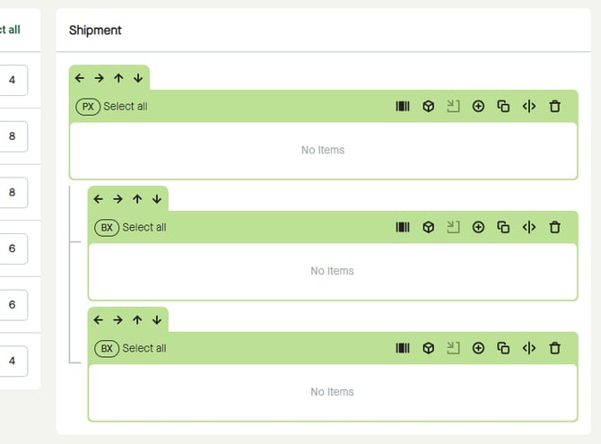Viewport: 601px width, 444px height.
Task: Move first BX package right with arrow
Action: [118, 199]
